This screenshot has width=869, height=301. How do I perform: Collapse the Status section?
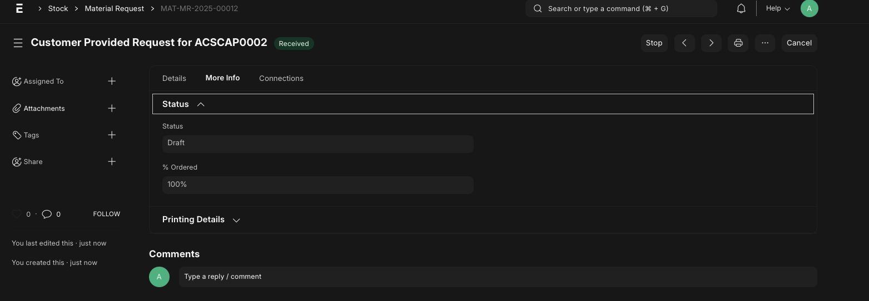click(483, 104)
